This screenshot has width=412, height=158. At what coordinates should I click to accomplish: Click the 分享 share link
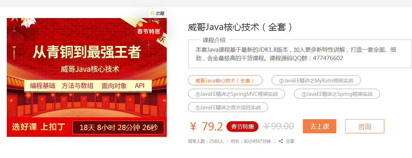pyautogui.click(x=290, y=141)
